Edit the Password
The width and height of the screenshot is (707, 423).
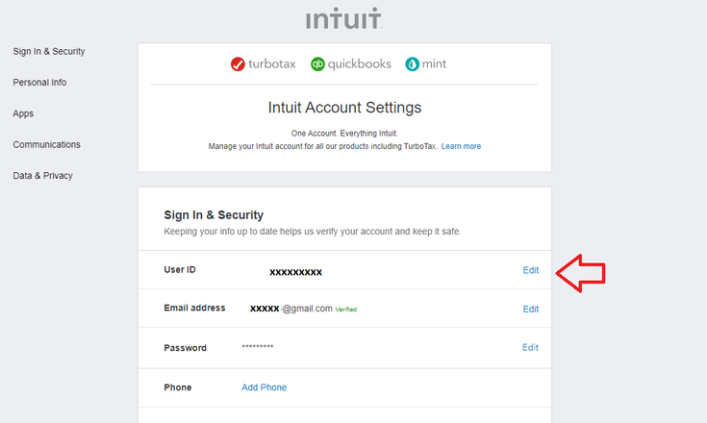(530, 347)
